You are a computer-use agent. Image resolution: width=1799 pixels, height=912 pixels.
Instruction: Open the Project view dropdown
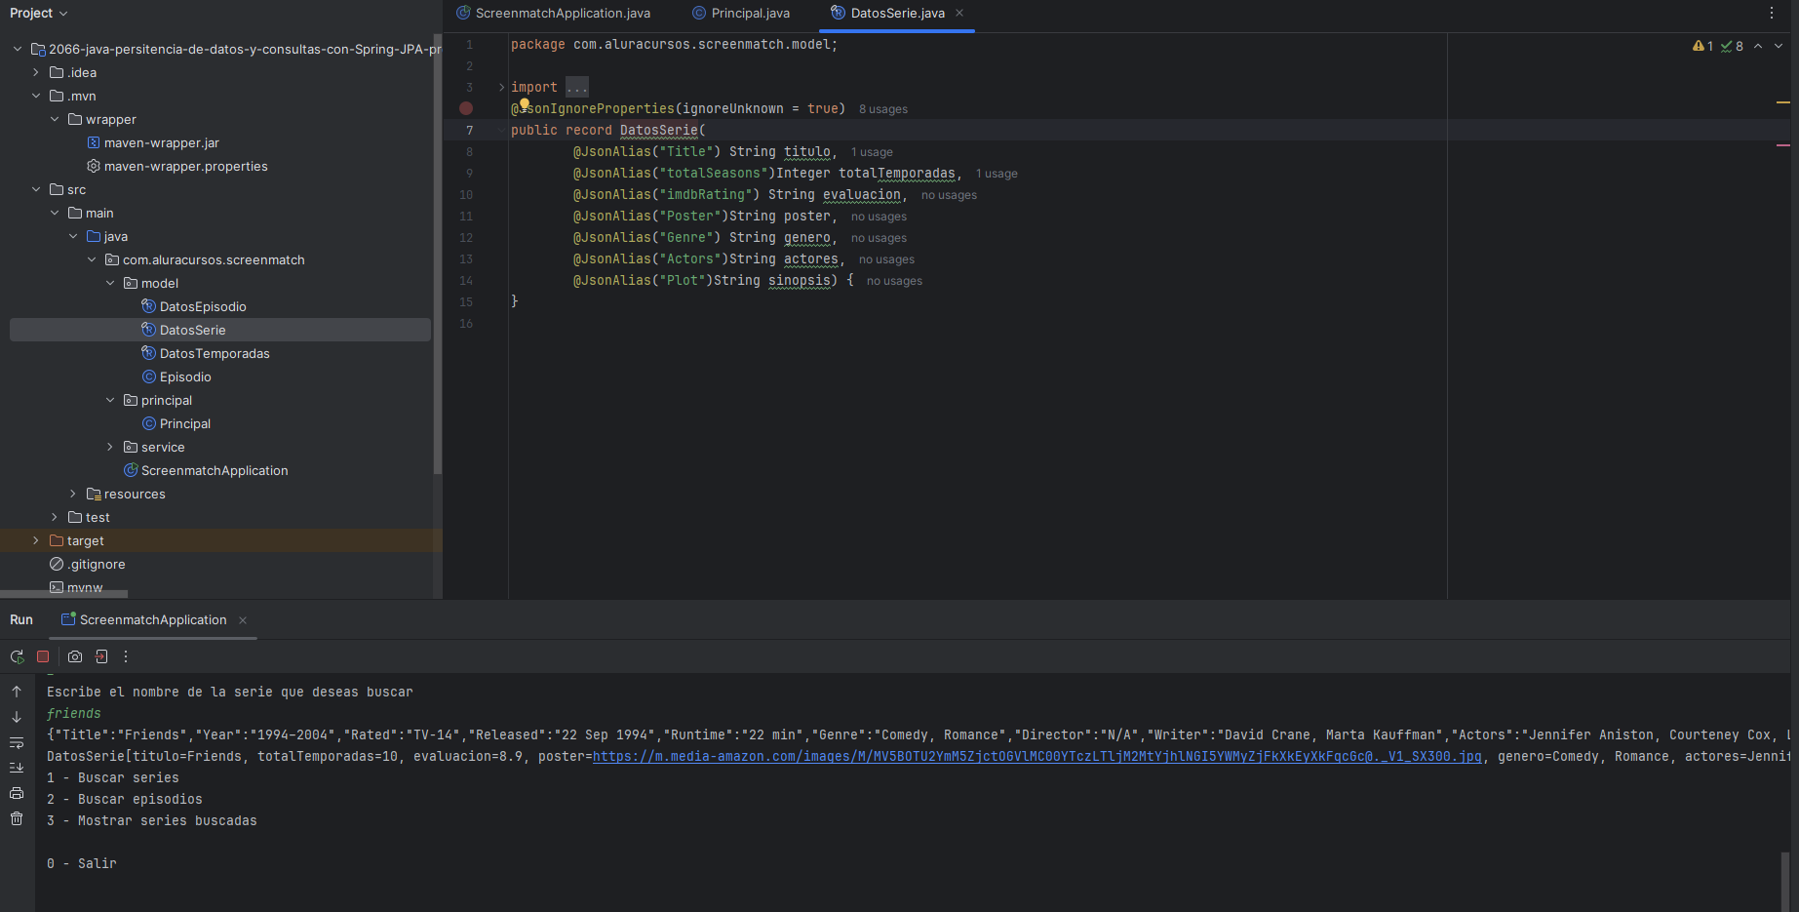(x=39, y=13)
